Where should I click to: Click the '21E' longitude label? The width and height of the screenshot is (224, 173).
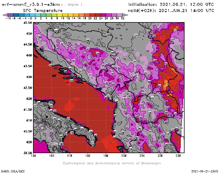tap(142, 156)
